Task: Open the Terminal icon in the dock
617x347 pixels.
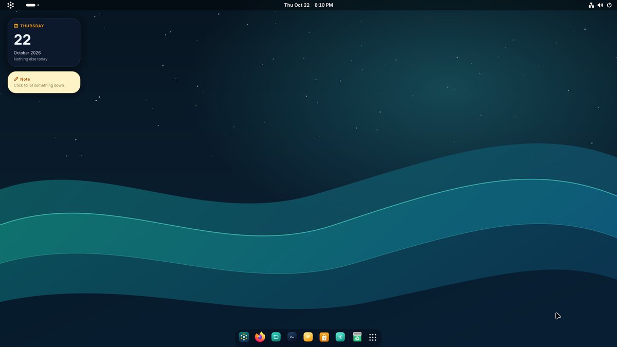Action: [x=292, y=337]
